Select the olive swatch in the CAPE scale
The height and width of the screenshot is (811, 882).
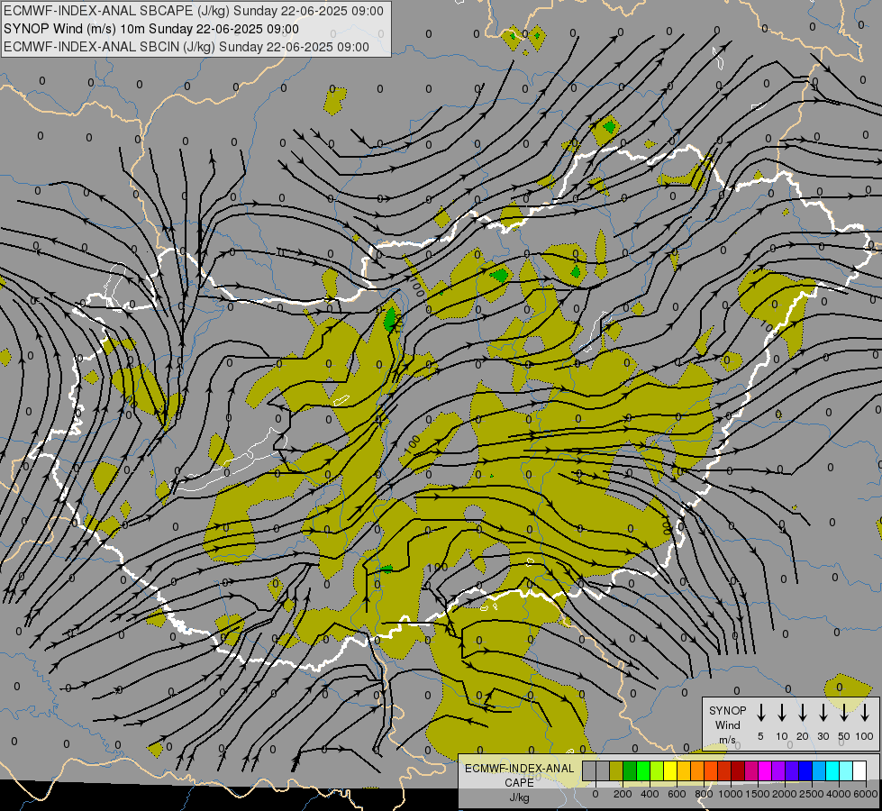(x=616, y=770)
